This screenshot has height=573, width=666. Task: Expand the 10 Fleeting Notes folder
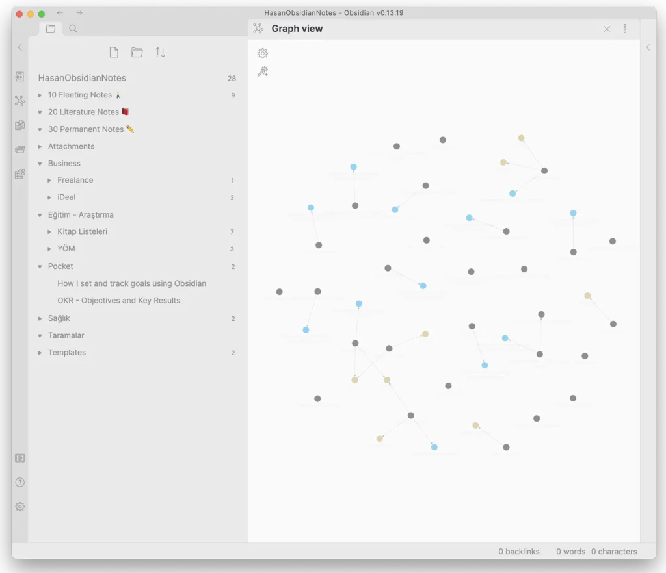[x=40, y=96]
